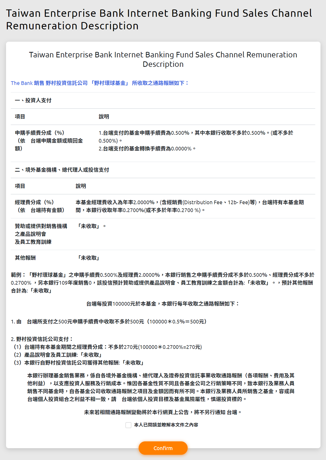
Task: Select the heading 二、境外基金機構、總代理人或投信支付
Action: 62,170
